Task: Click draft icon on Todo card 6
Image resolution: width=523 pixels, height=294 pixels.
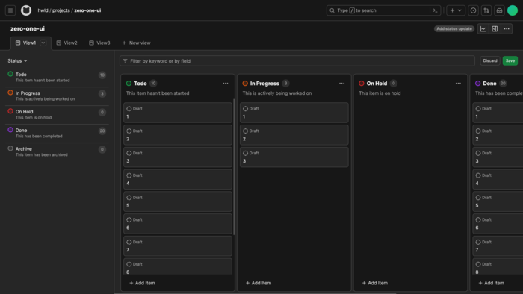Action: [129, 219]
